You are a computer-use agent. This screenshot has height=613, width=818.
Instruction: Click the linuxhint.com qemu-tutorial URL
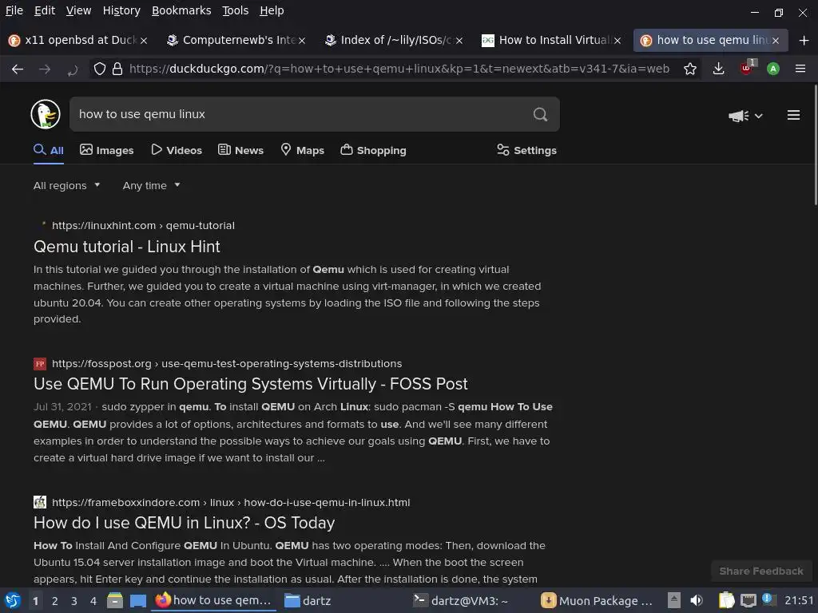[143, 226]
